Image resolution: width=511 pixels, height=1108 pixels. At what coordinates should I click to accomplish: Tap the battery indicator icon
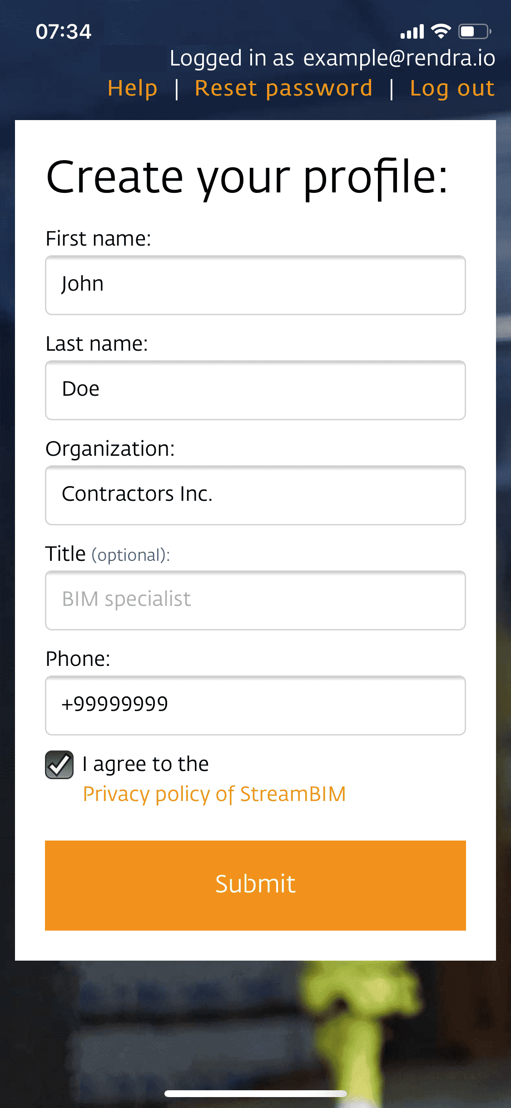point(475,31)
